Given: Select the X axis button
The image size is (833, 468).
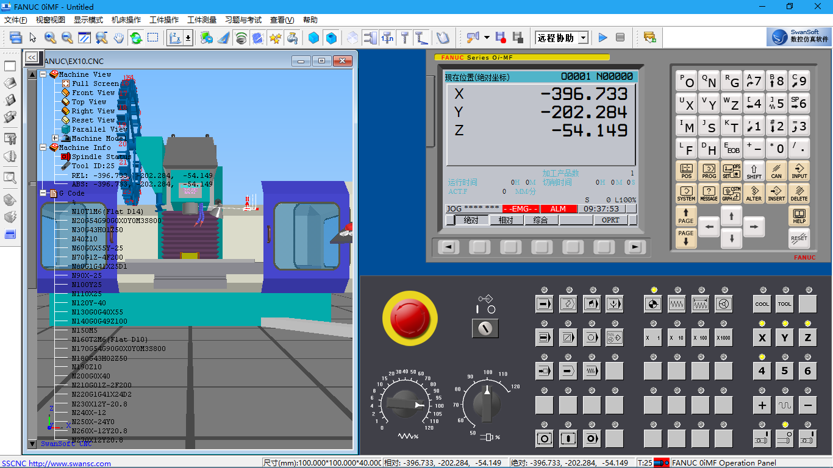Looking at the screenshot, I should coord(762,338).
